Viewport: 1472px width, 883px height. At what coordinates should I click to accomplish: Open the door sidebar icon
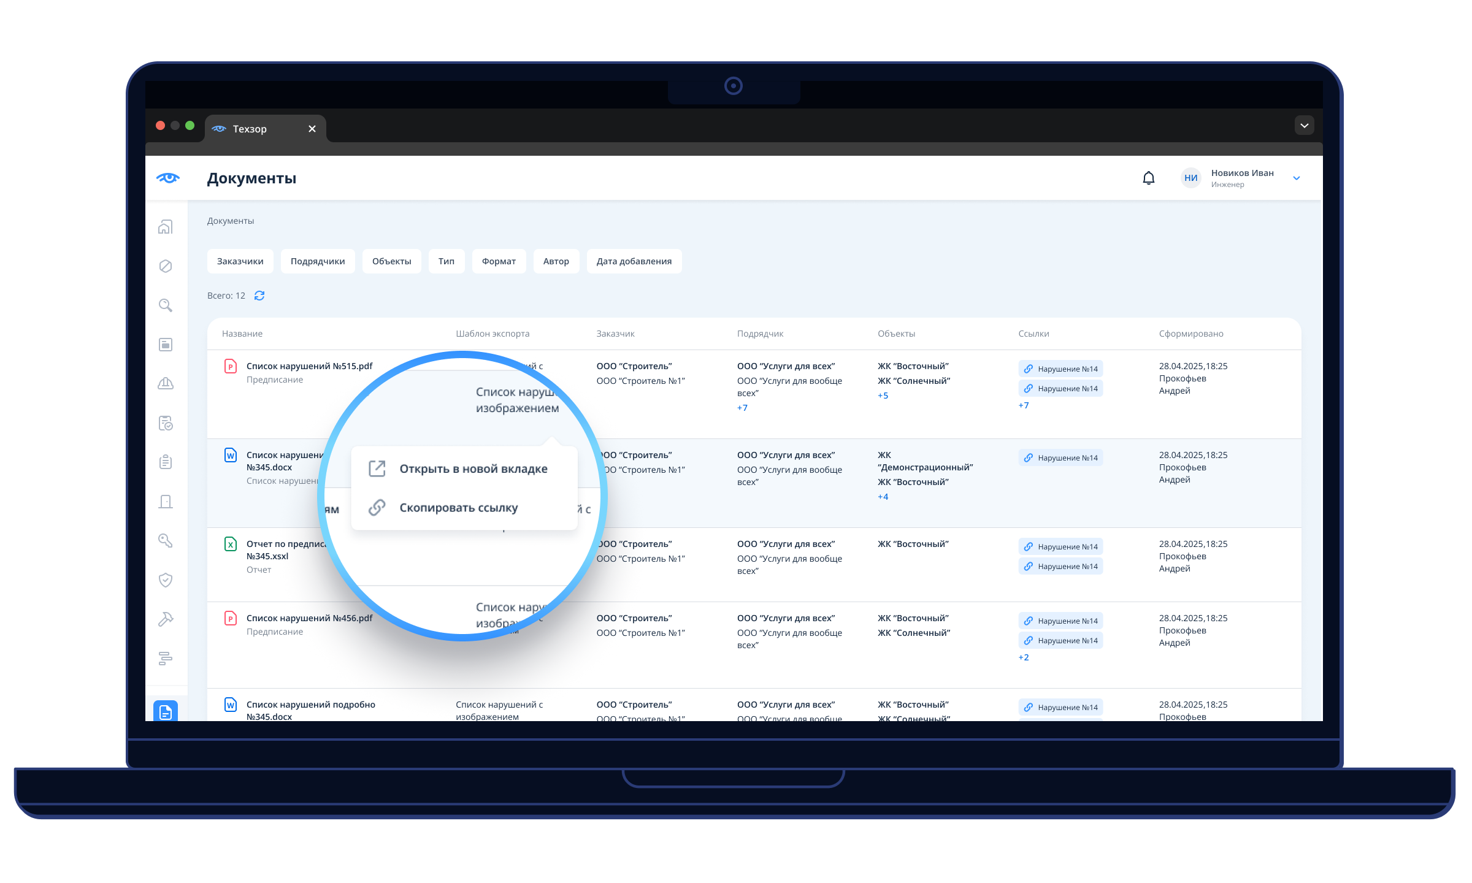[166, 502]
